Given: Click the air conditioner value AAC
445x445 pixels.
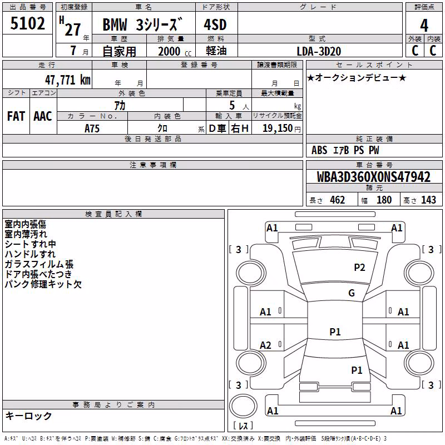Looking at the screenshot, I should pos(43,116).
